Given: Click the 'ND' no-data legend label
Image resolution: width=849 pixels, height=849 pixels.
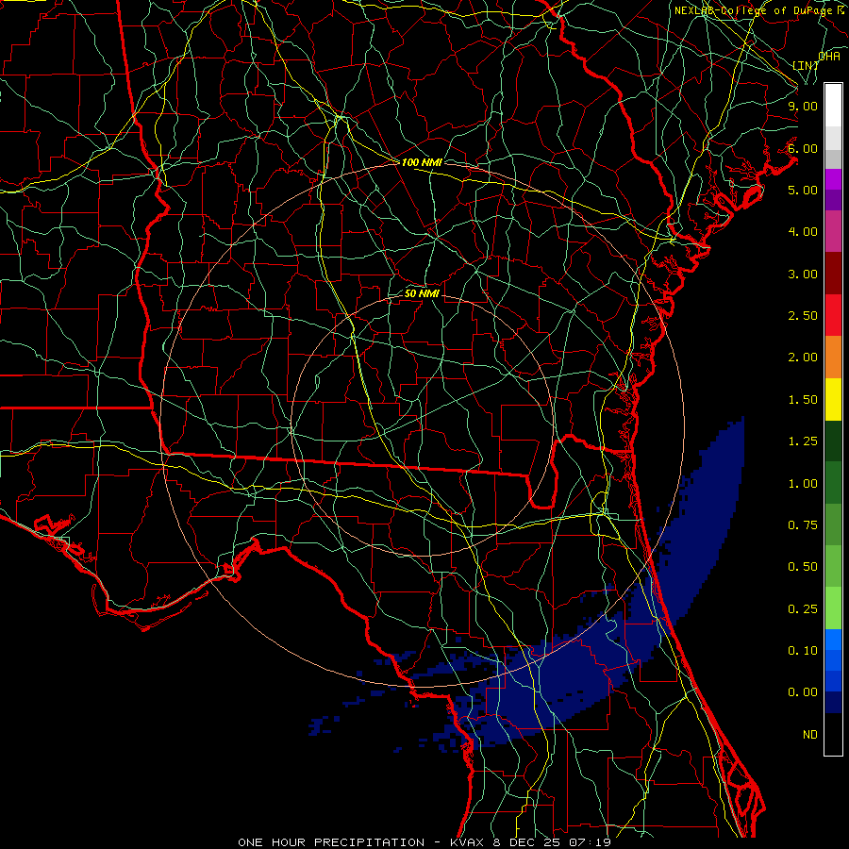Looking at the screenshot, I should coord(810,735).
